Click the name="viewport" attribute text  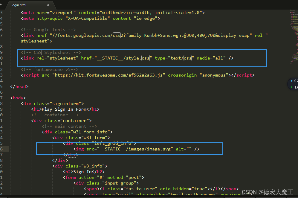tap(56, 13)
